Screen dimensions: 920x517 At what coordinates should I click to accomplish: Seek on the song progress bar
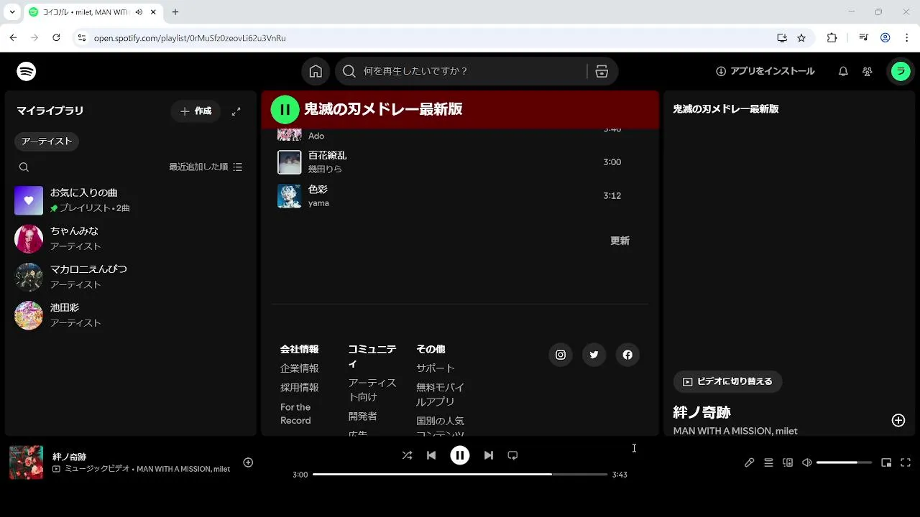click(x=460, y=475)
